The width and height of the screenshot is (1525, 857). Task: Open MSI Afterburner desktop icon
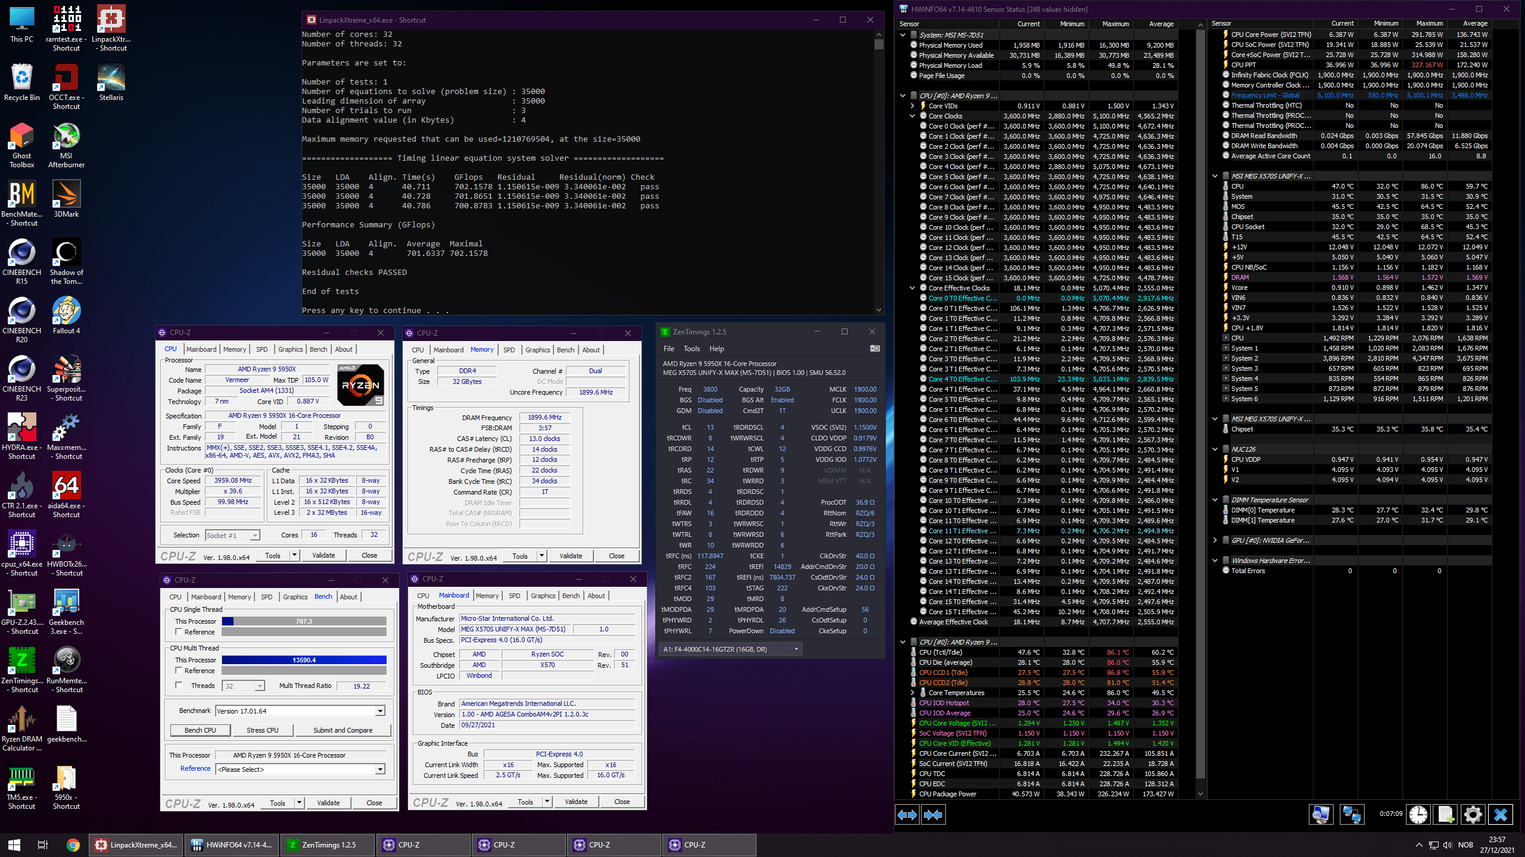pos(66,145)
